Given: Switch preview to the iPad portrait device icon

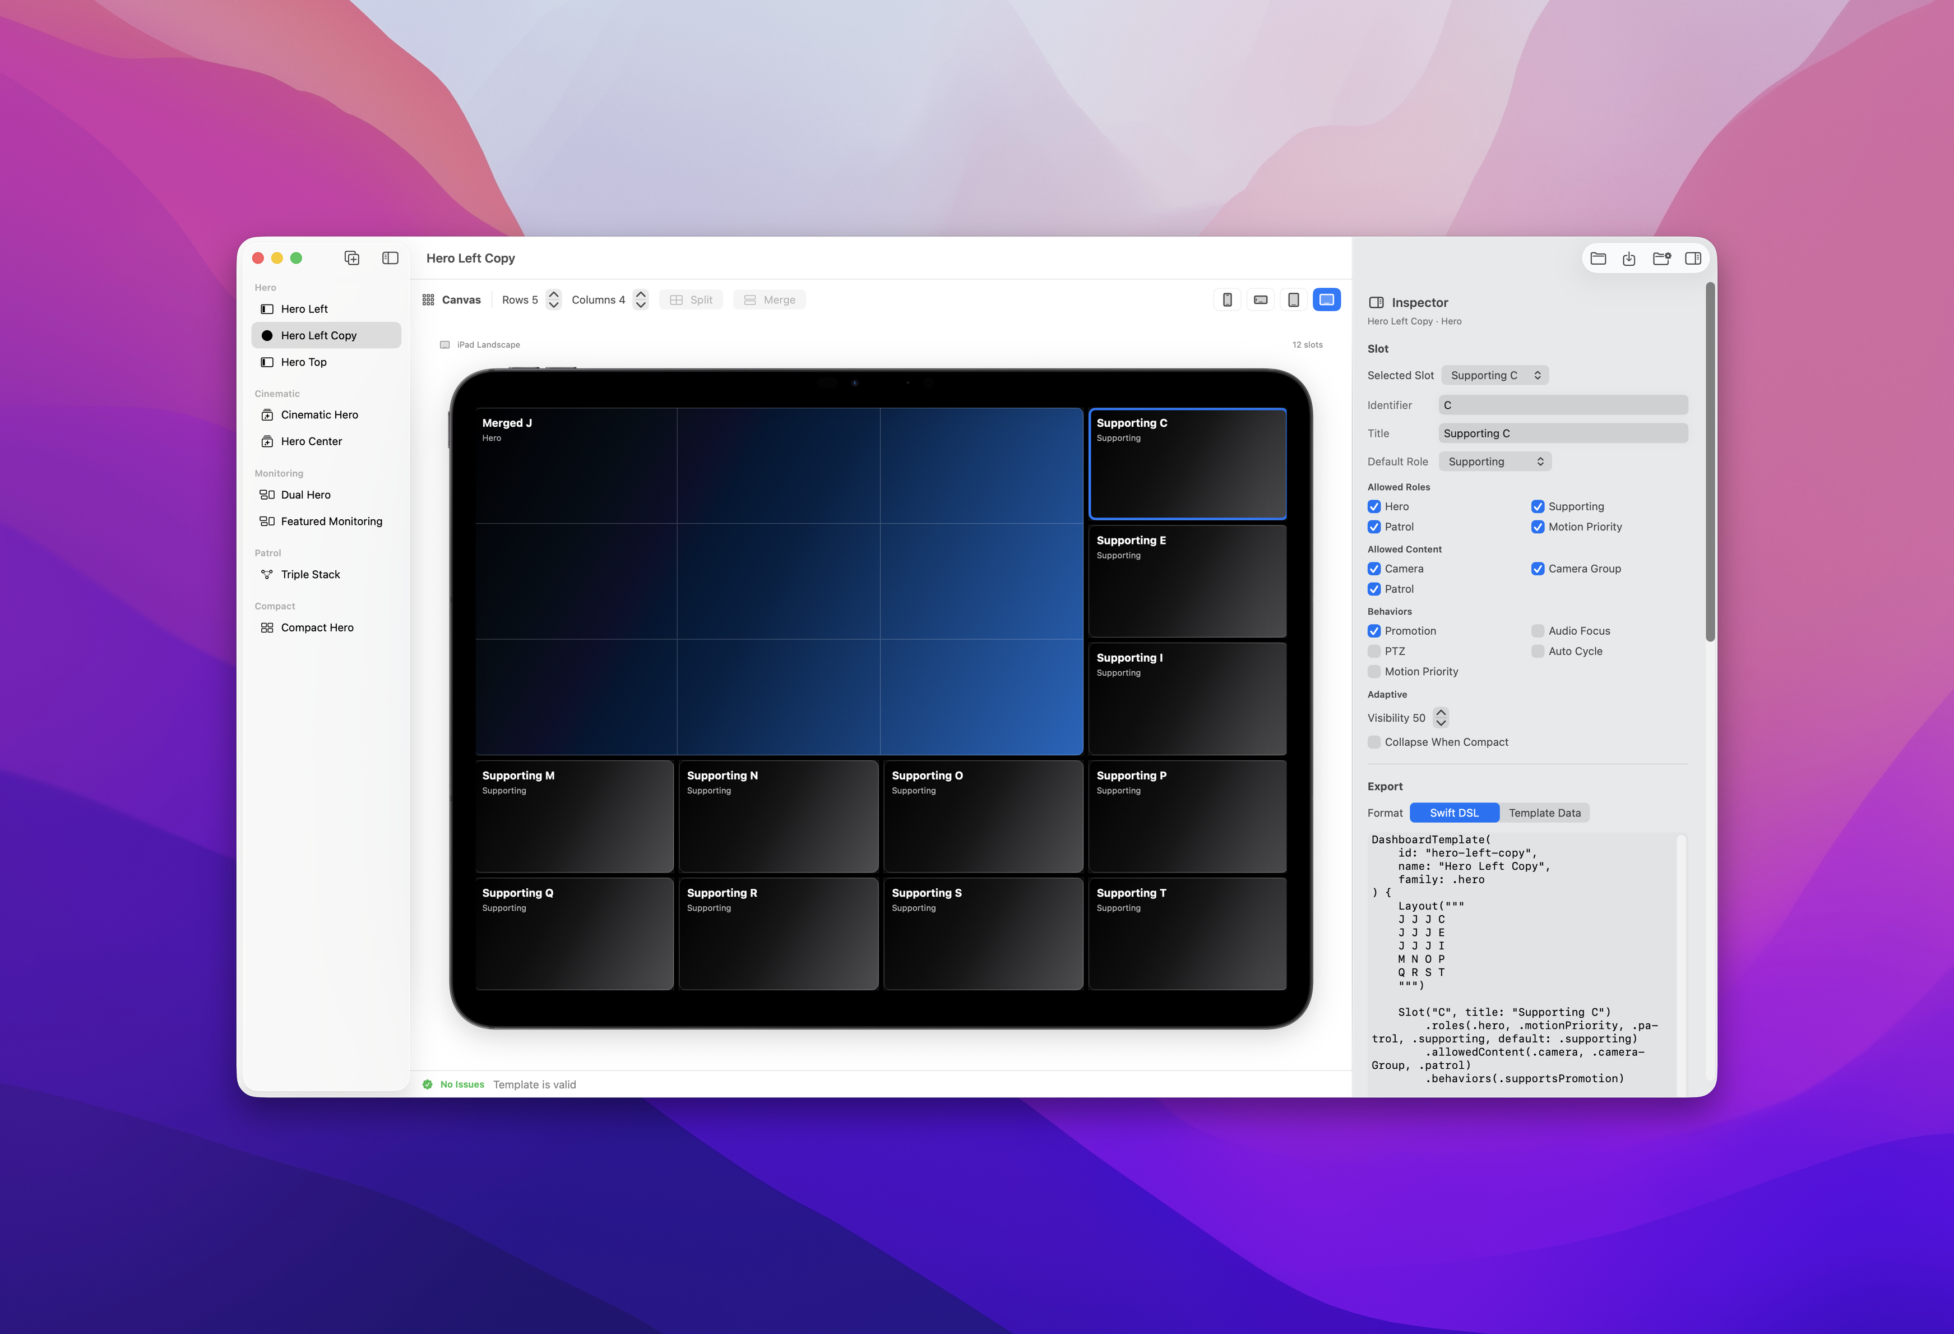Looking at the screenshot, I should pos(1294,299).
